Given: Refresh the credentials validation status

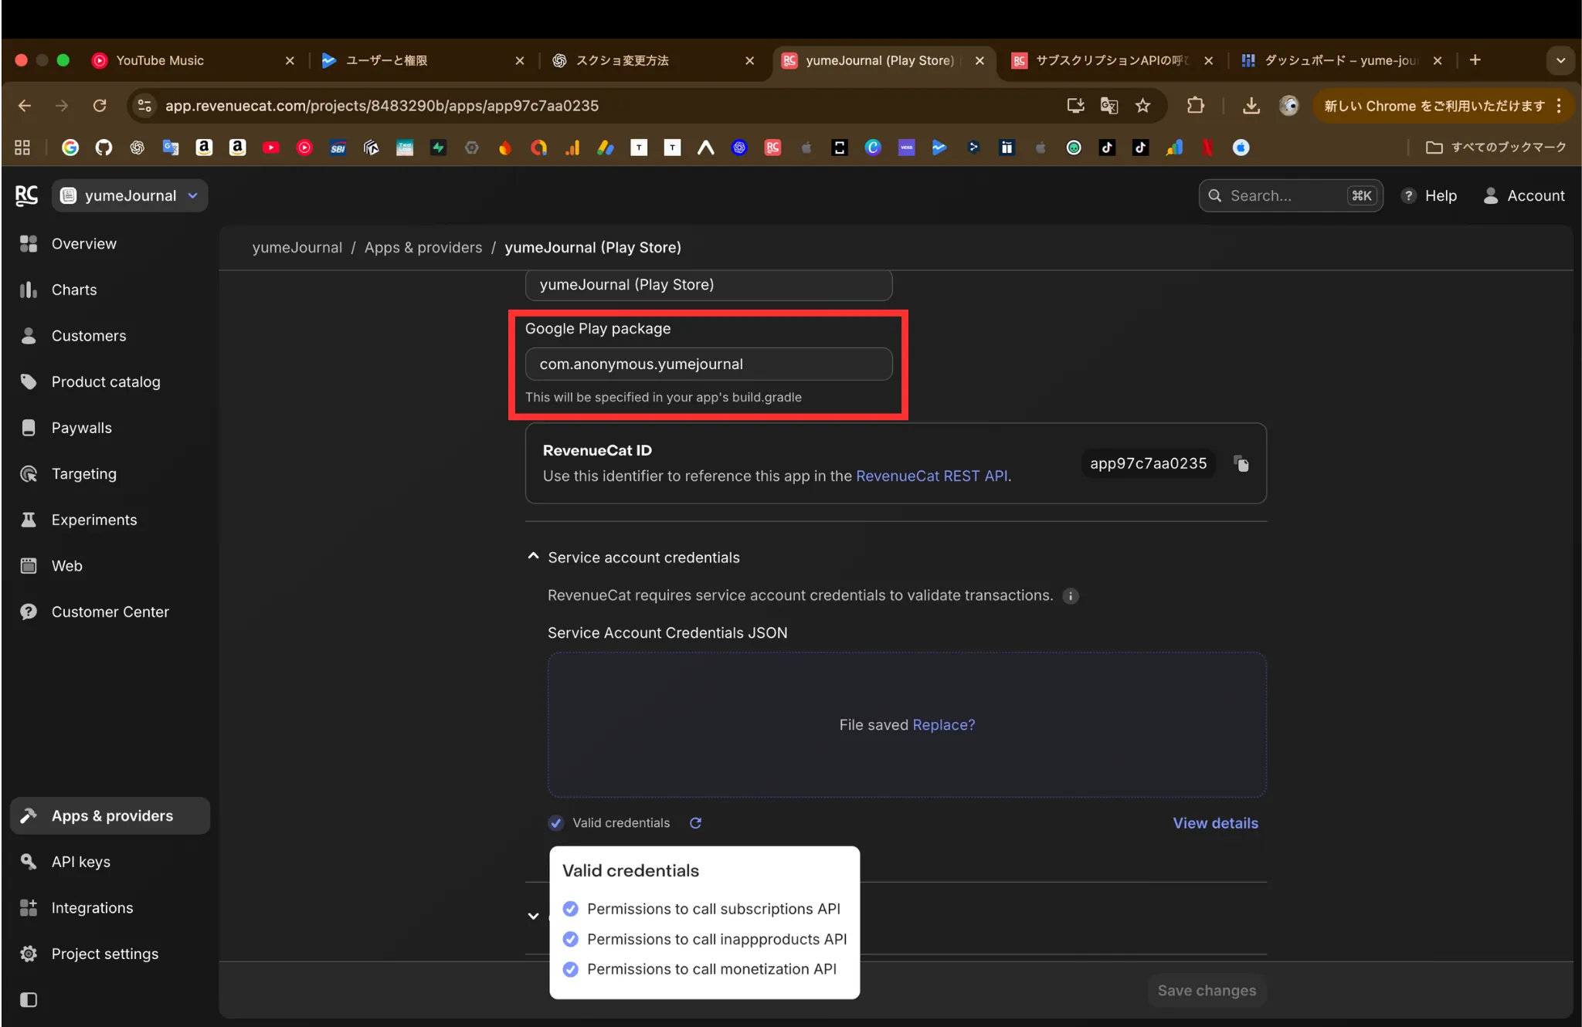Looking at the screenshot, I should click(694, 822).
